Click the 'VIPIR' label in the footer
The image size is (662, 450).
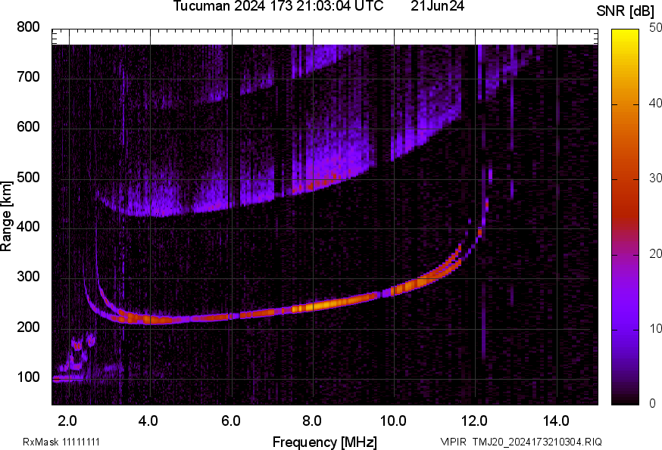tap(454, 442)
